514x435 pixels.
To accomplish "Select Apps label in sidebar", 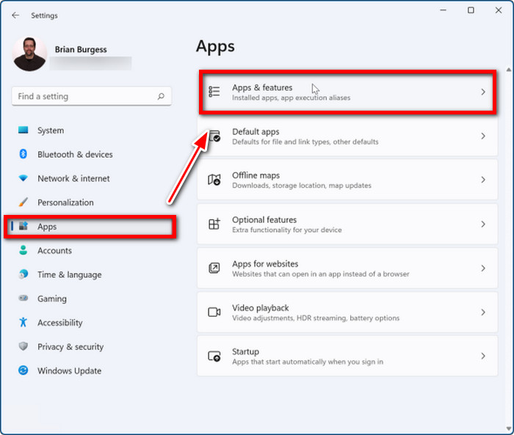I will [47, 227].
